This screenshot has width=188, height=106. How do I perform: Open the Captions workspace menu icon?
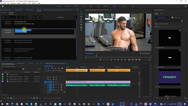119,6
